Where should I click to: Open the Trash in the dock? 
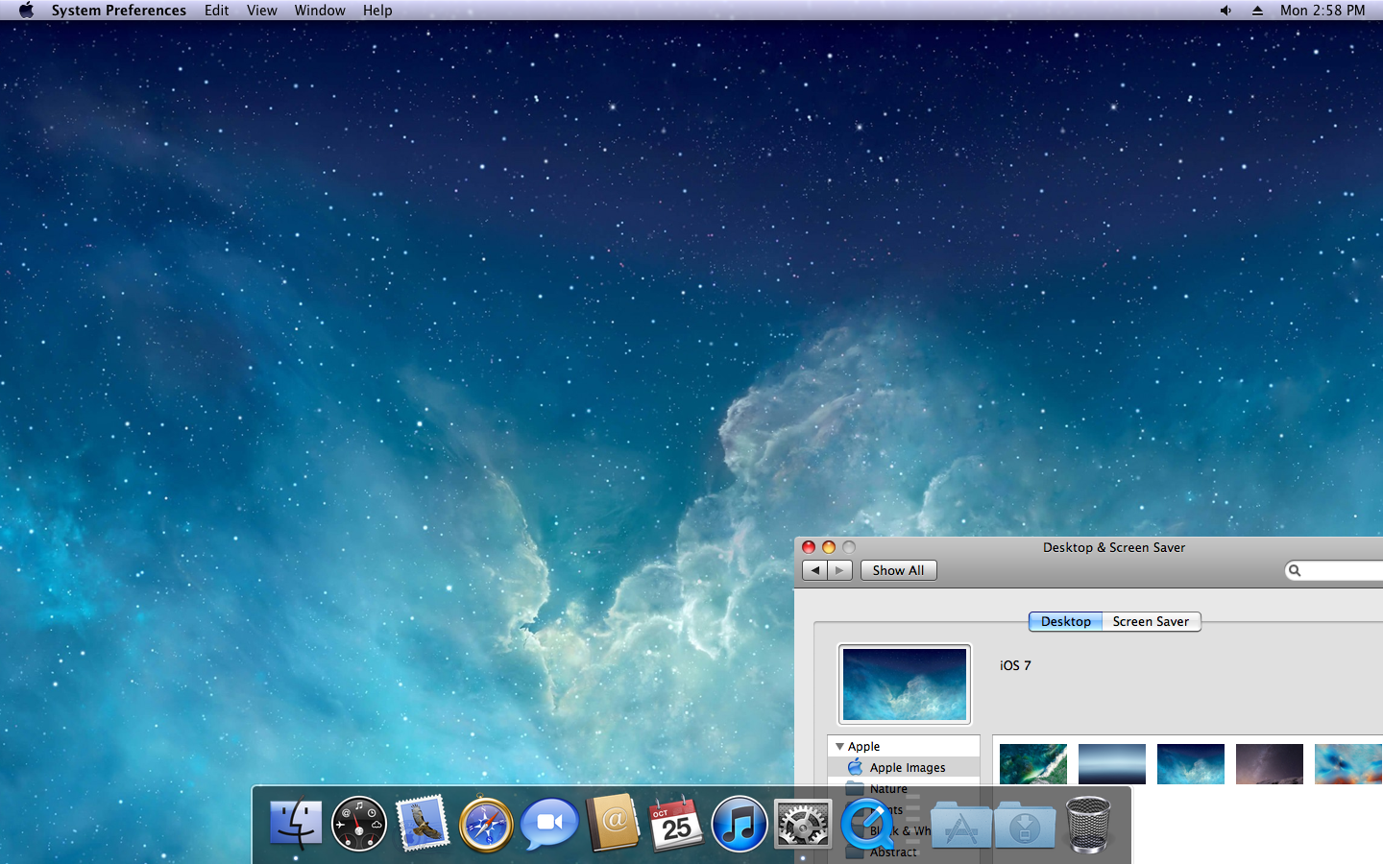[1088, 824]
